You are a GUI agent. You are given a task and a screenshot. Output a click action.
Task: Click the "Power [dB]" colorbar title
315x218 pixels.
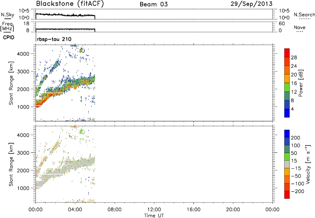[300, 83]
